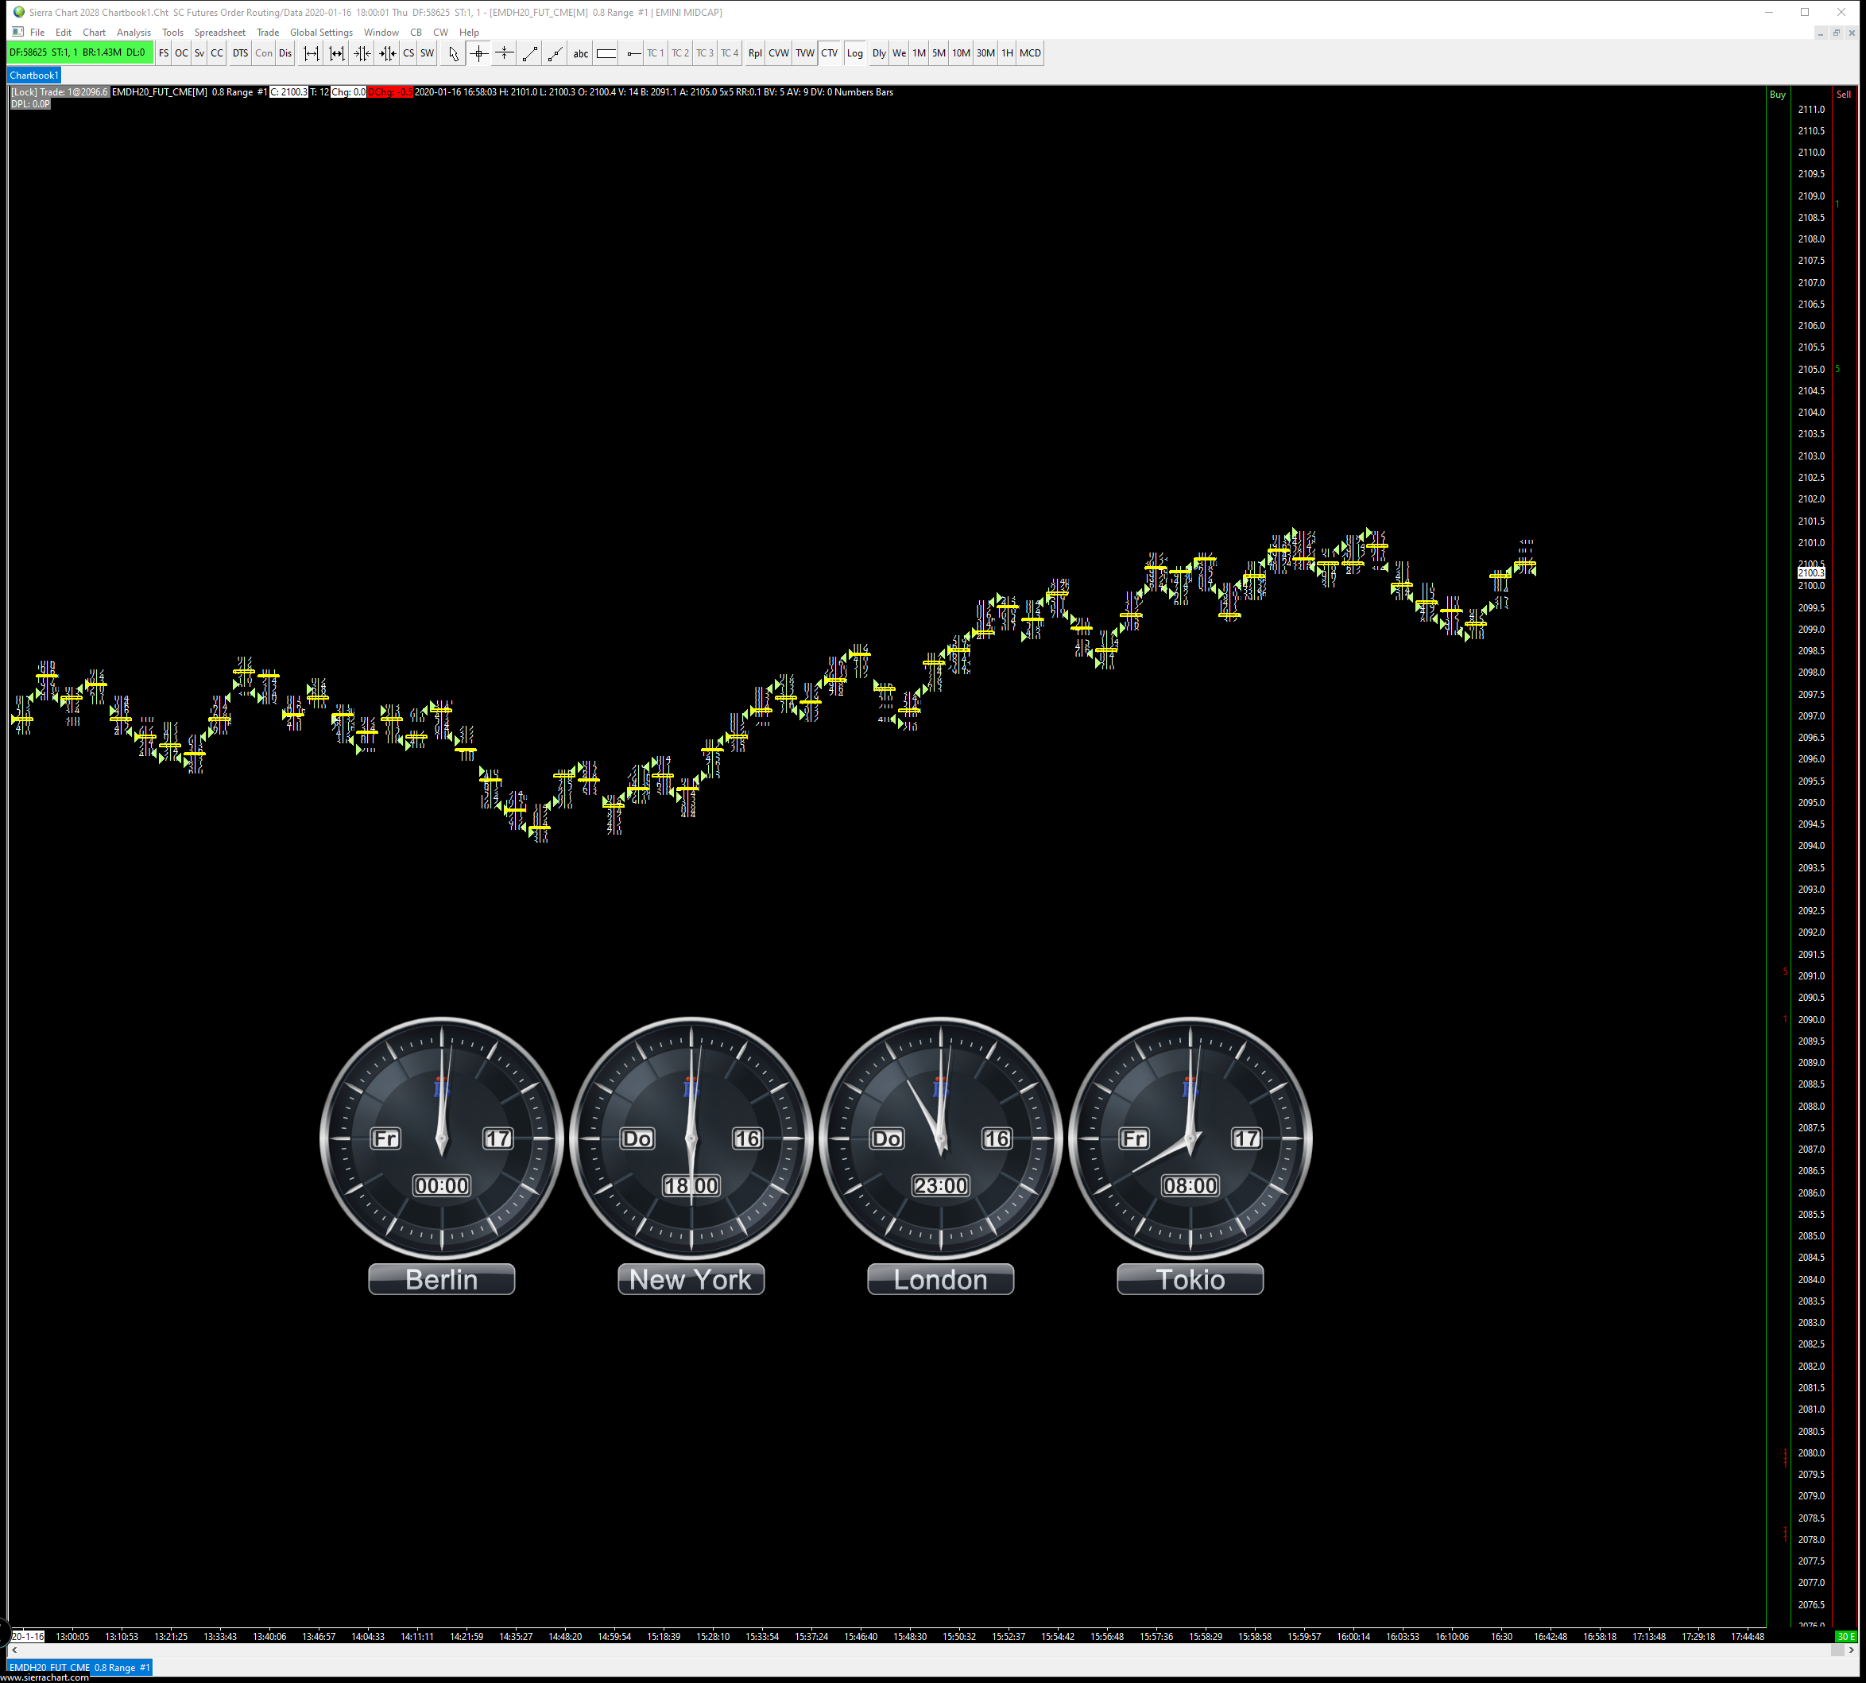Toggle the CTV toolbar button

click(829, 53)
